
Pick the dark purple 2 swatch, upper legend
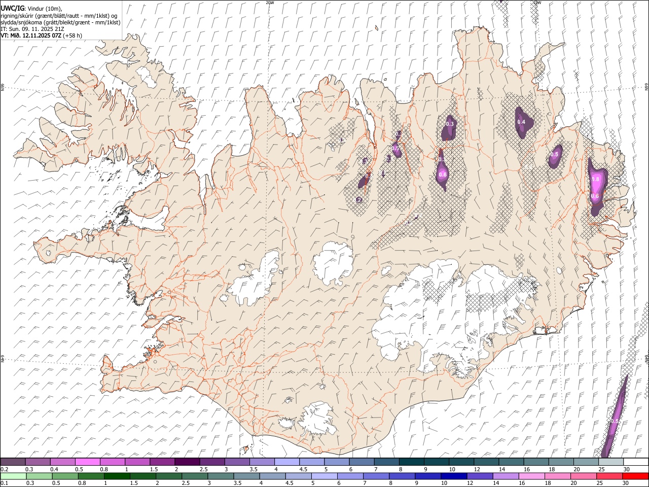(187, 462)
